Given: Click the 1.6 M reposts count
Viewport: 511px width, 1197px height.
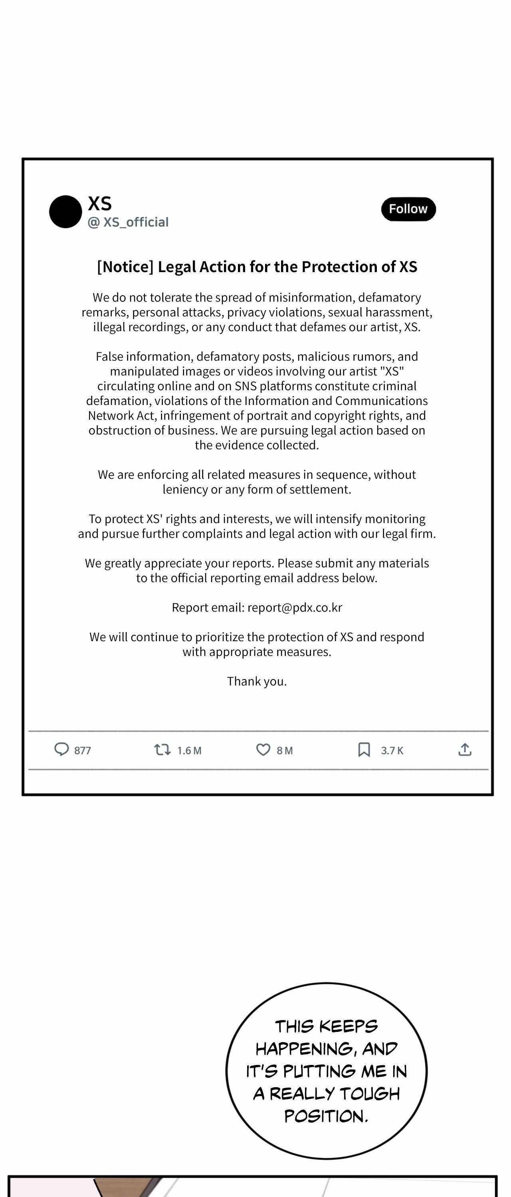Looking at the screenshot, I should click(189, 751).
